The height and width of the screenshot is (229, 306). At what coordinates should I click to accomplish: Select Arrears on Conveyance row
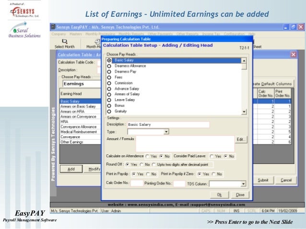pos(80,117)
